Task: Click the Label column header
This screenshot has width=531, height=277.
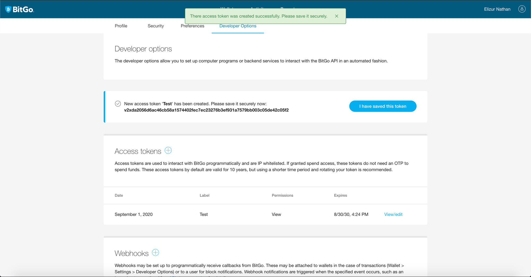Action: 204,195
